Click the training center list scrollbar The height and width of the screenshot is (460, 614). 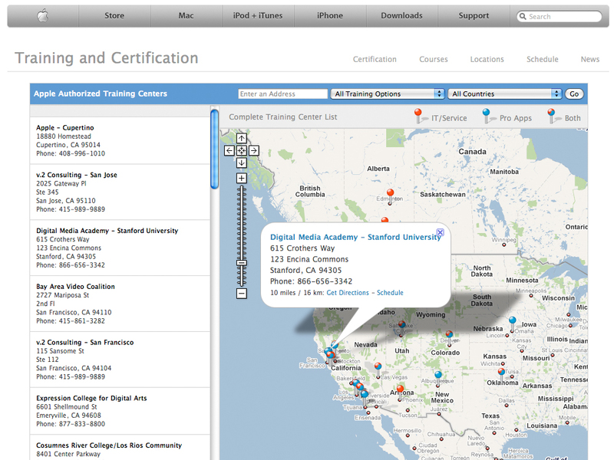click(x=214, y=149)
